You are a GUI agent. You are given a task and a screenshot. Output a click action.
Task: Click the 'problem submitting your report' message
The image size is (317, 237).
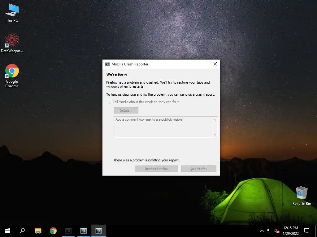point(146,160)
